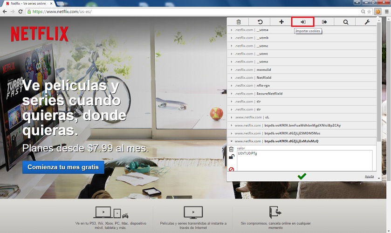Open the Ayuda link in cookie panel

click(369, 176)
